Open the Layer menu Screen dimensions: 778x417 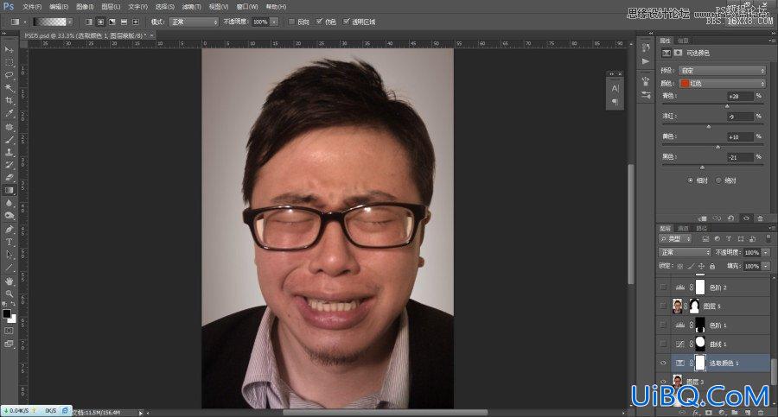(111, 7)
